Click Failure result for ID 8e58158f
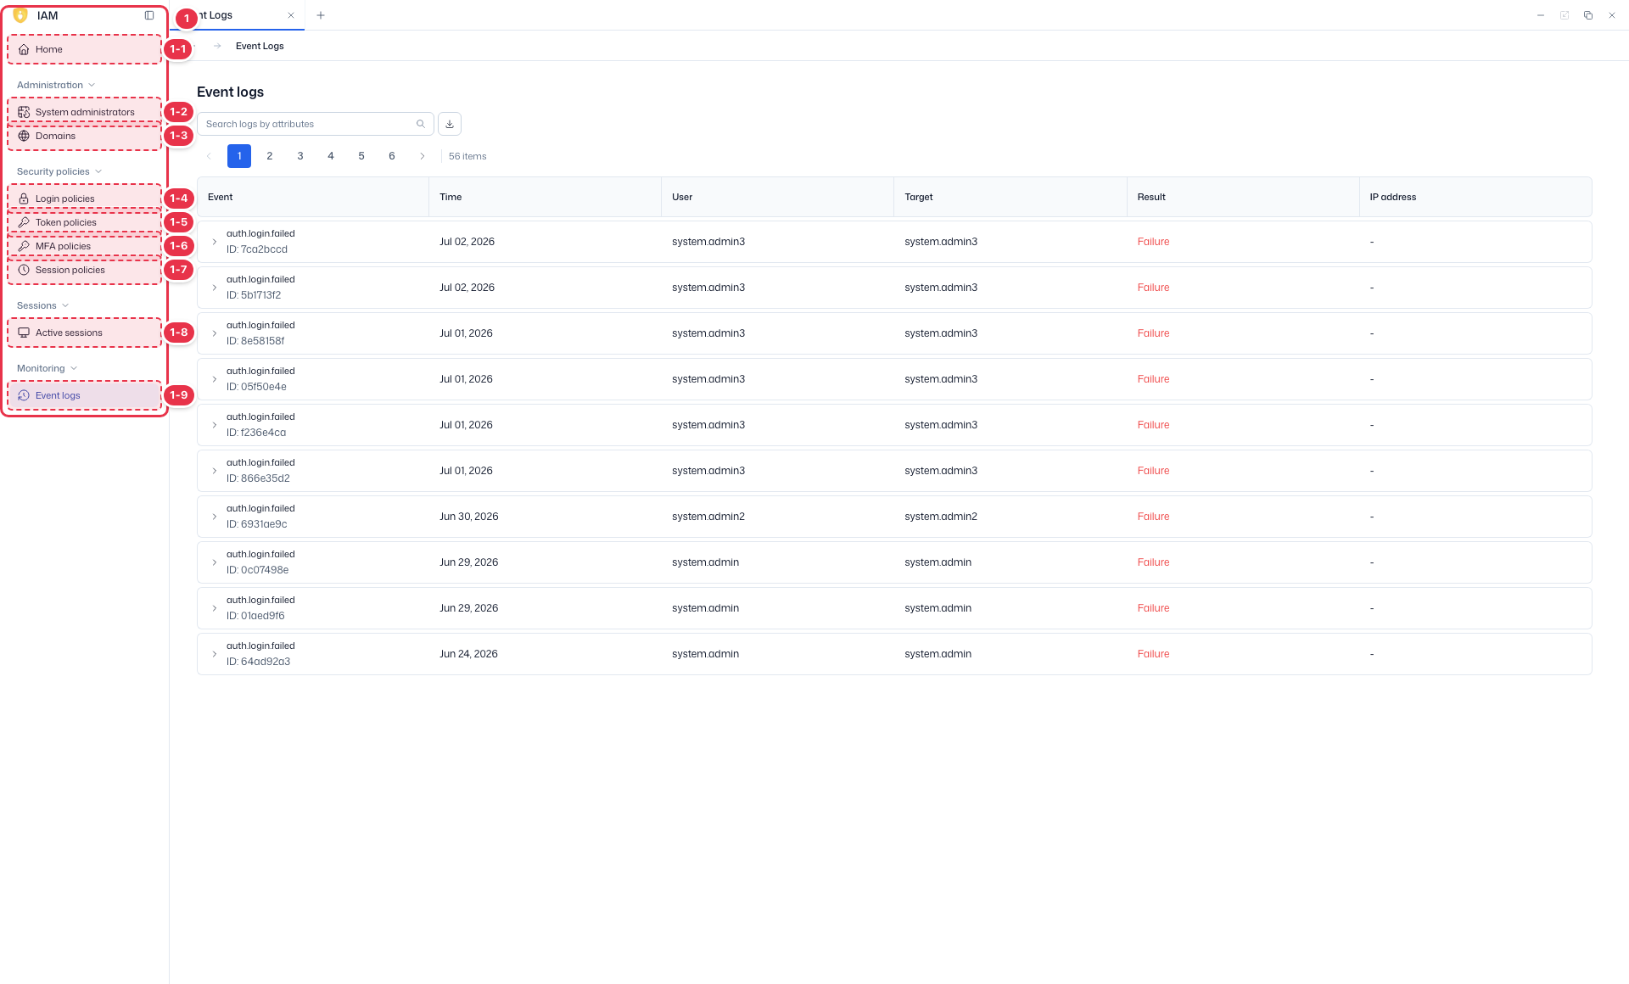The image size is (1629, 984). click(1154, 333)
